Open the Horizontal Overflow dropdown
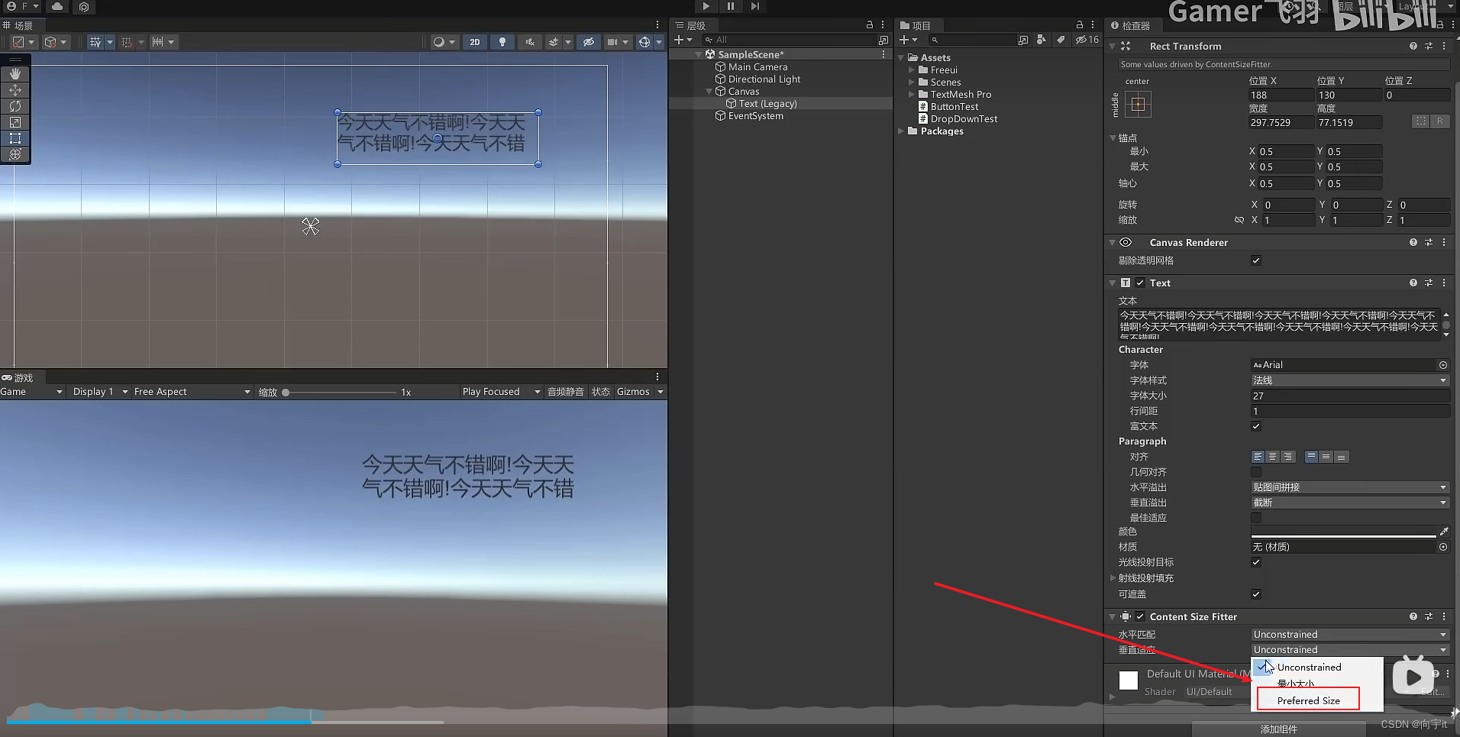 [1350, 487]
